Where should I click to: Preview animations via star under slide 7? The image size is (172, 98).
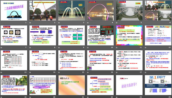click(x=1, y=48)
